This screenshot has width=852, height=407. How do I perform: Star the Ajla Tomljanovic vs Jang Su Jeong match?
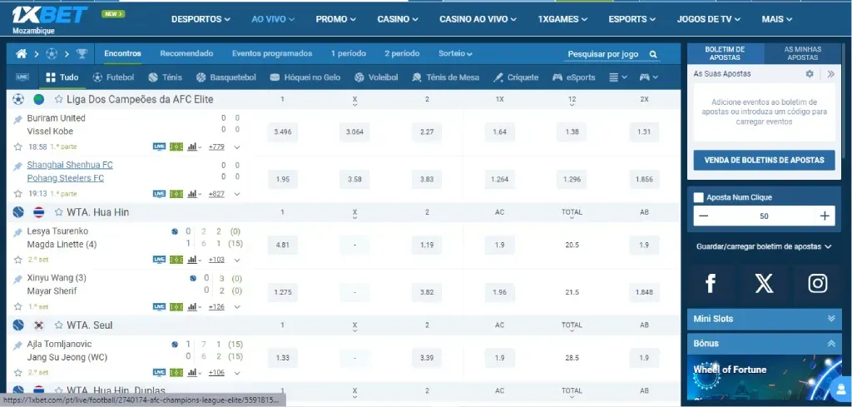pos(18,373)
